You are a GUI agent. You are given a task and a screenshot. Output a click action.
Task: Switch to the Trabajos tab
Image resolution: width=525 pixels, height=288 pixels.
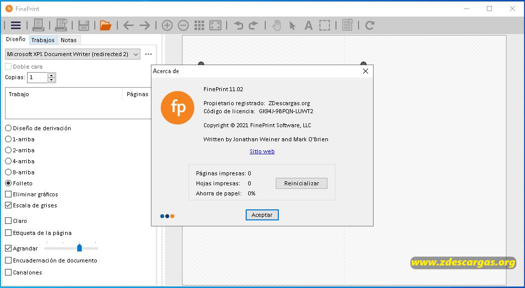click(43, 40)
